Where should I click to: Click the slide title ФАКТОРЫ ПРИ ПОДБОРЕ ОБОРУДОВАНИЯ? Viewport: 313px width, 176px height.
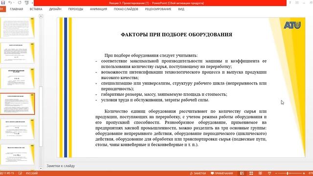177,35
